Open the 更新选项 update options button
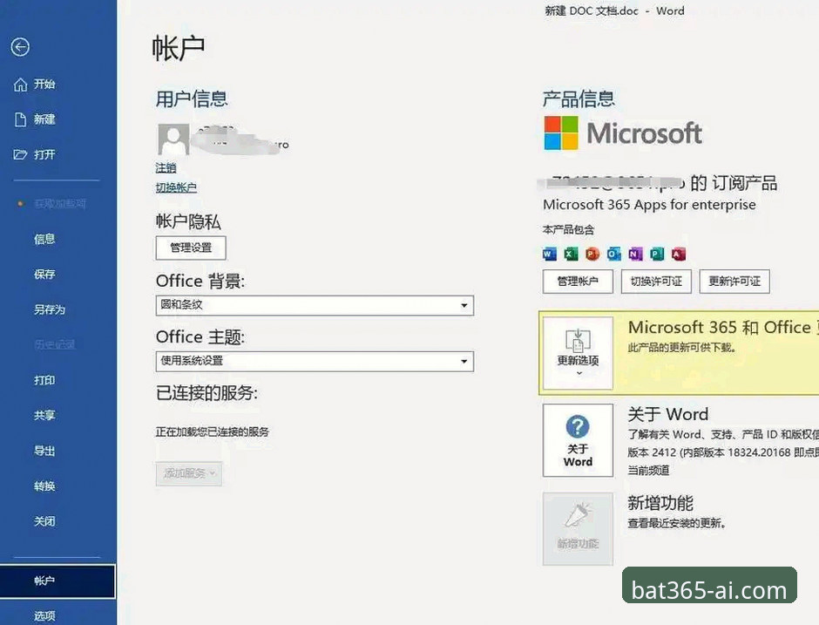 [578, 353]
